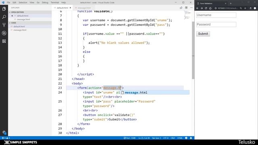This screenshot has width=258, height=145.
Task: Open the View menu
Action: pos(32,2)
